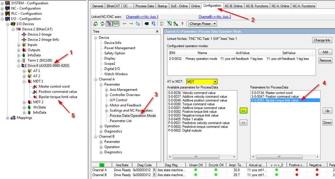Image resolution: width=335 pixels, height=179 pixels.
Task: Select the S-0-0032 operation mode row
Action: (x=241, y=59)
